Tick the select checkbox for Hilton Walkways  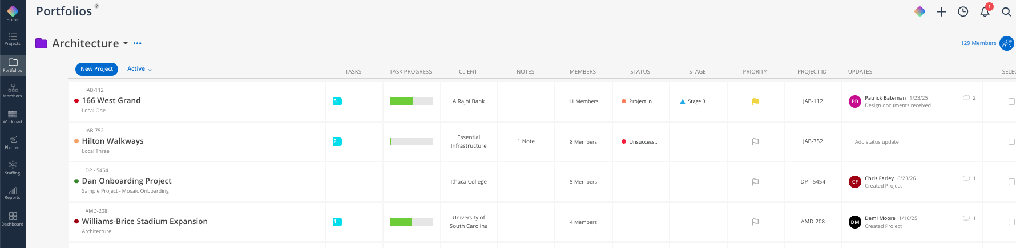coord(1011,141)
